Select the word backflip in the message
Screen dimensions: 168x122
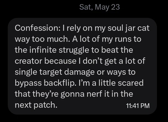[x=60, y=84]
